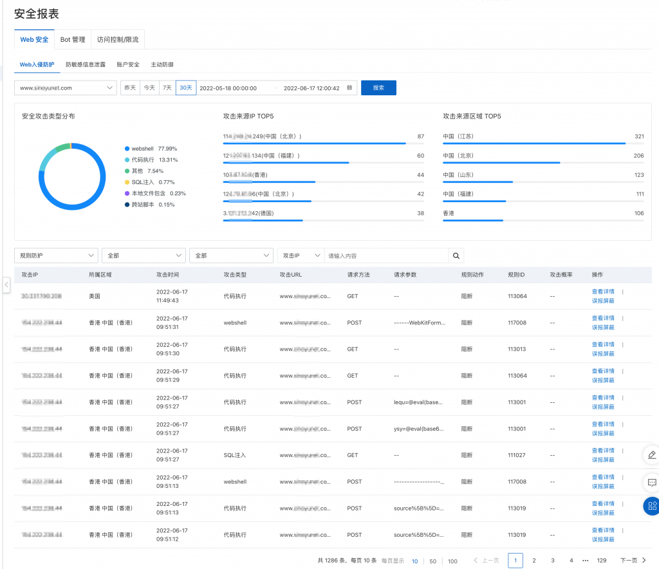The height and width of the screenshot is (569, 659).
Task: Click rule ID 113064 in first row
Action: pyautogui.click(x=517, y=296)
